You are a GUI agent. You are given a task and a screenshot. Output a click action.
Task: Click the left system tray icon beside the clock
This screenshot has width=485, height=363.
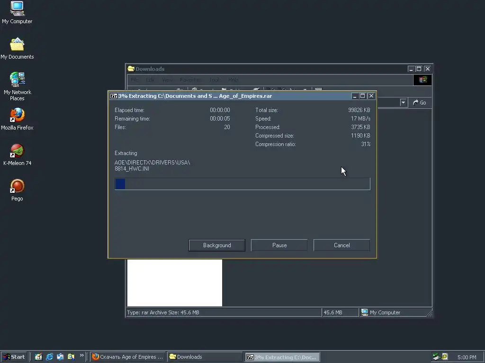click(x=436, y=357)
